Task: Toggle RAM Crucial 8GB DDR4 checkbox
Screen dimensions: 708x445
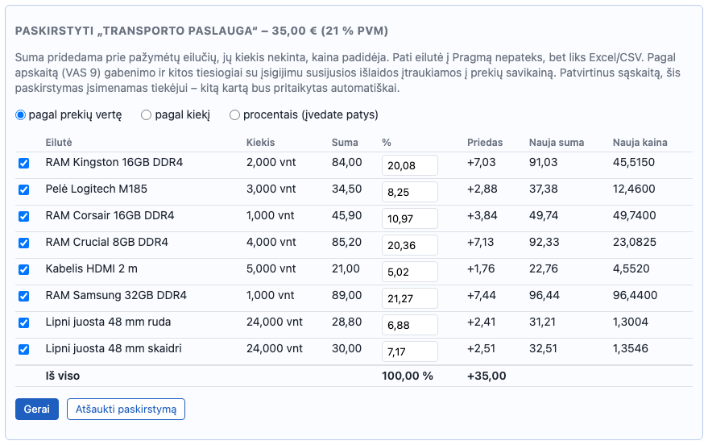Action: [x=24, y=243]
